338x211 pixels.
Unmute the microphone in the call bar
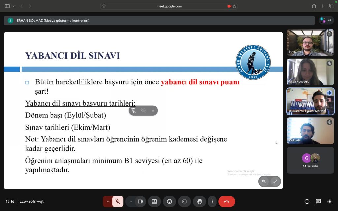[118, 201]
